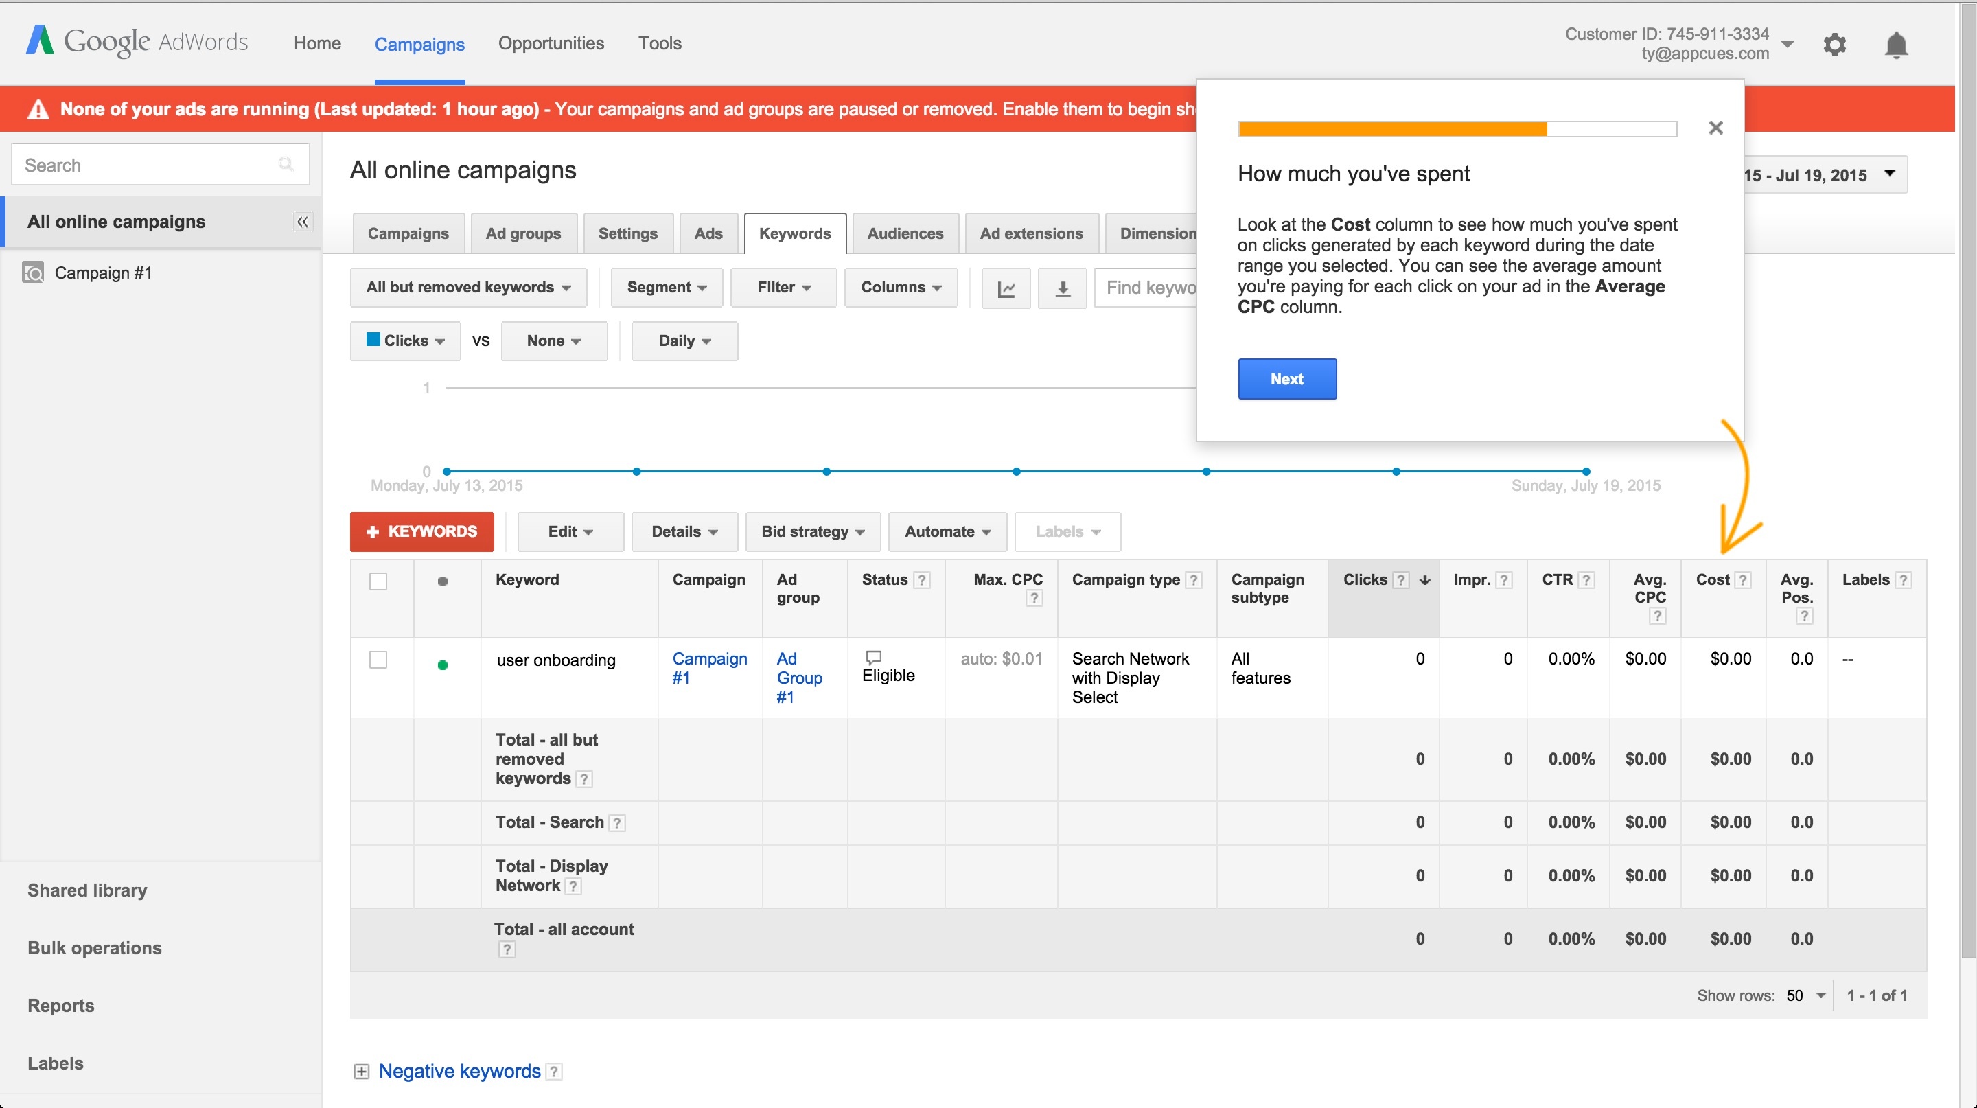Screen dimensions: 1977x1108
Task: Click the Clicks column help icon
Action: (x=1400, y=580)
